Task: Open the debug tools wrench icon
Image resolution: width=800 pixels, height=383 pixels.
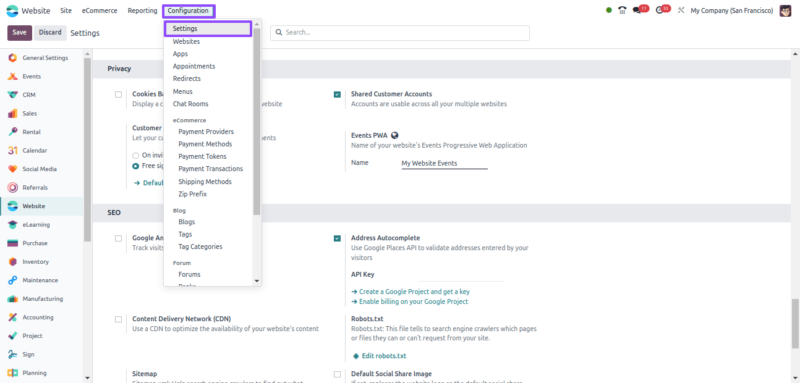Action: click(681, 11)
